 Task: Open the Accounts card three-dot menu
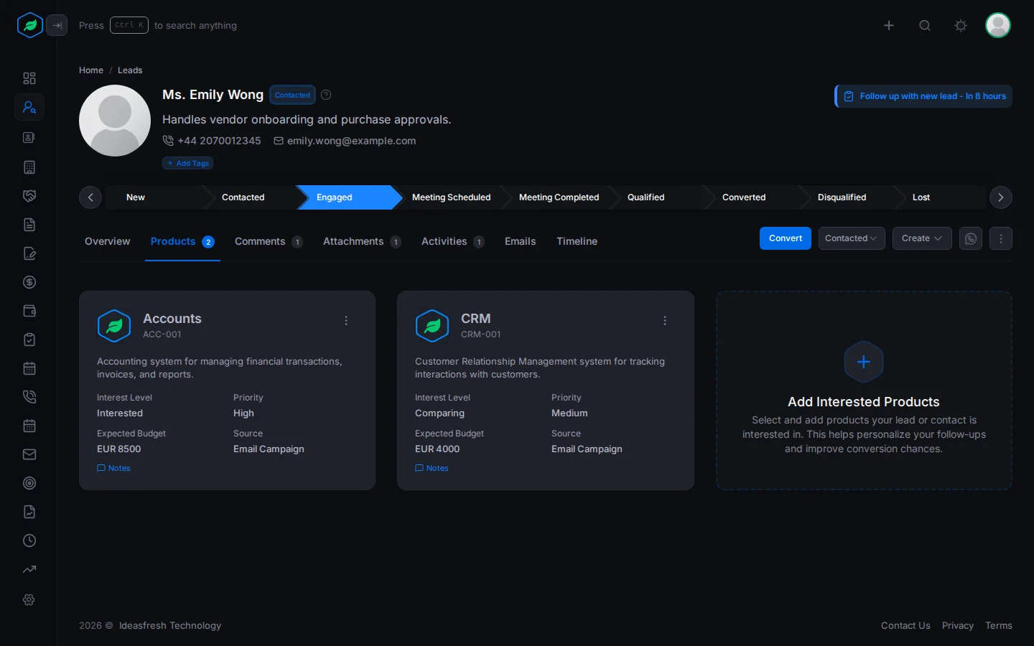tap(346, 321)
